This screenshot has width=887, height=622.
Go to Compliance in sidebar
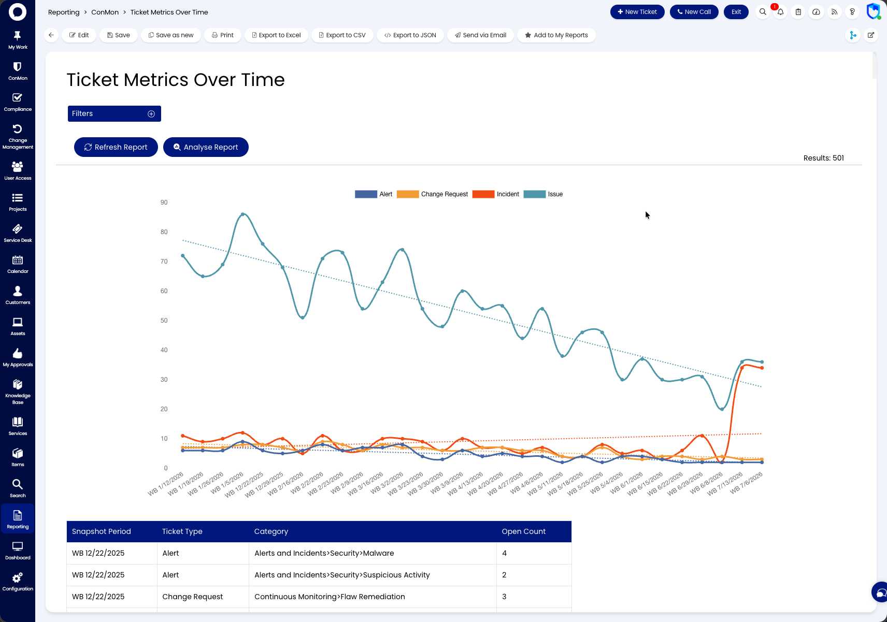click(18, 102)
